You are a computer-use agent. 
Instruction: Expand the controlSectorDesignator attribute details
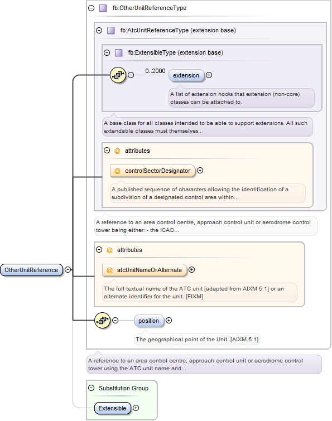click(200, 171)
